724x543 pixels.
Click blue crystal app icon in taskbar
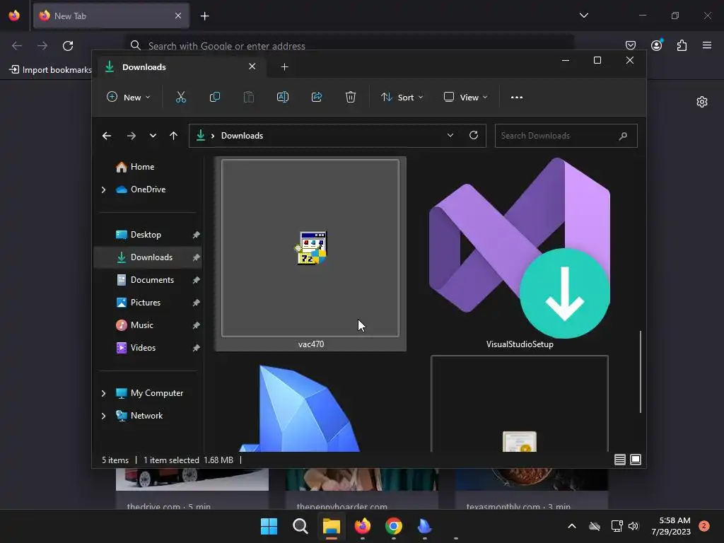point(424,526)
